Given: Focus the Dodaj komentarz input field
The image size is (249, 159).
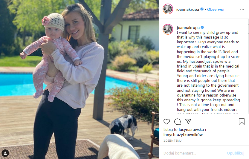Looking at the screenshot, I should pos(194,153).
